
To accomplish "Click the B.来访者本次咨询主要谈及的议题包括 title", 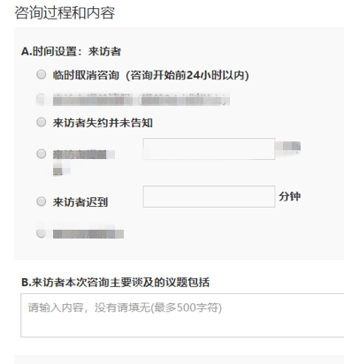I will point(115,282).
